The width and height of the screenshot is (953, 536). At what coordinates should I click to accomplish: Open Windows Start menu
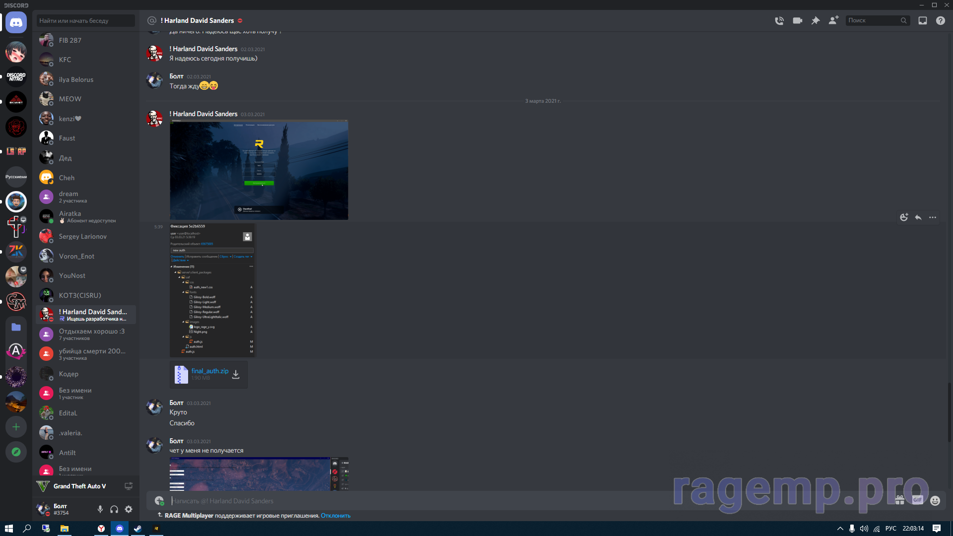(8, 529)
